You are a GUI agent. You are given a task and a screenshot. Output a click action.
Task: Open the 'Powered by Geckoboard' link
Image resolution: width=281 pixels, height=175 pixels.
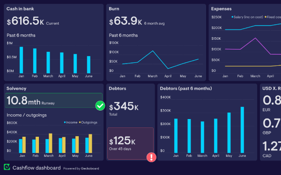coord(81,168)
